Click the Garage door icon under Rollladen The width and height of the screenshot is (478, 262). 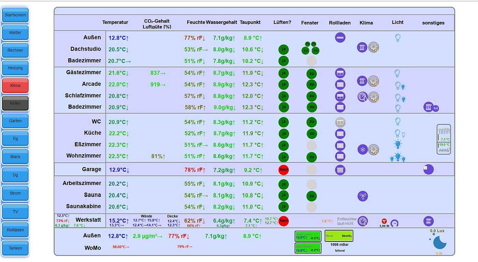click(340, 170)
